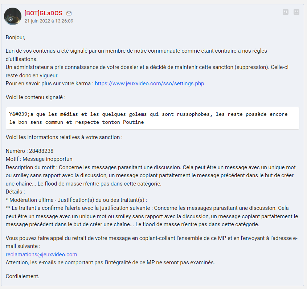Click the 'Motif : Message inopportun' line
Image resolution: width=307 pixels, height=289 pixels.
(39, 159)
